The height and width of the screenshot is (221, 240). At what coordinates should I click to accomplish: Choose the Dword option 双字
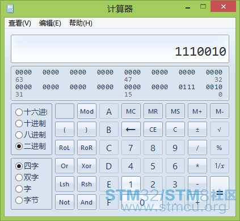click(x=27, y=177)
